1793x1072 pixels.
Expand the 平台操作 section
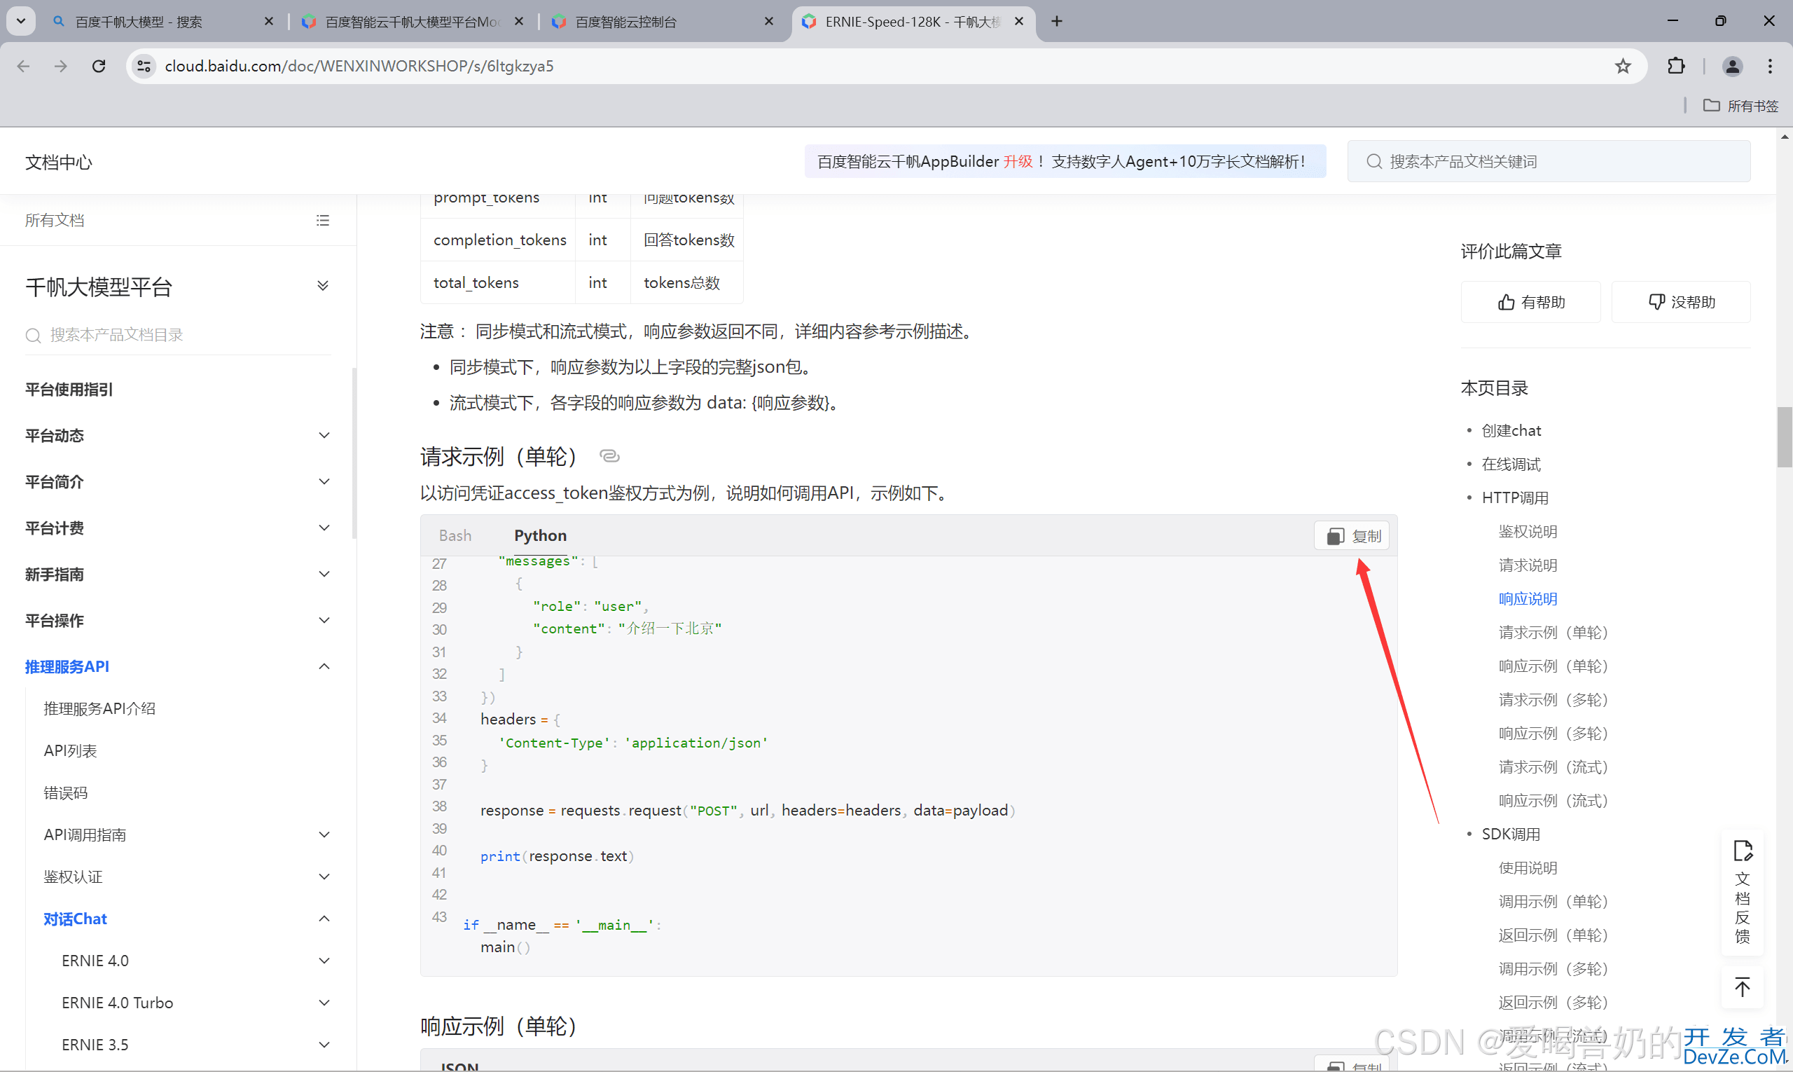click(324, 621)
